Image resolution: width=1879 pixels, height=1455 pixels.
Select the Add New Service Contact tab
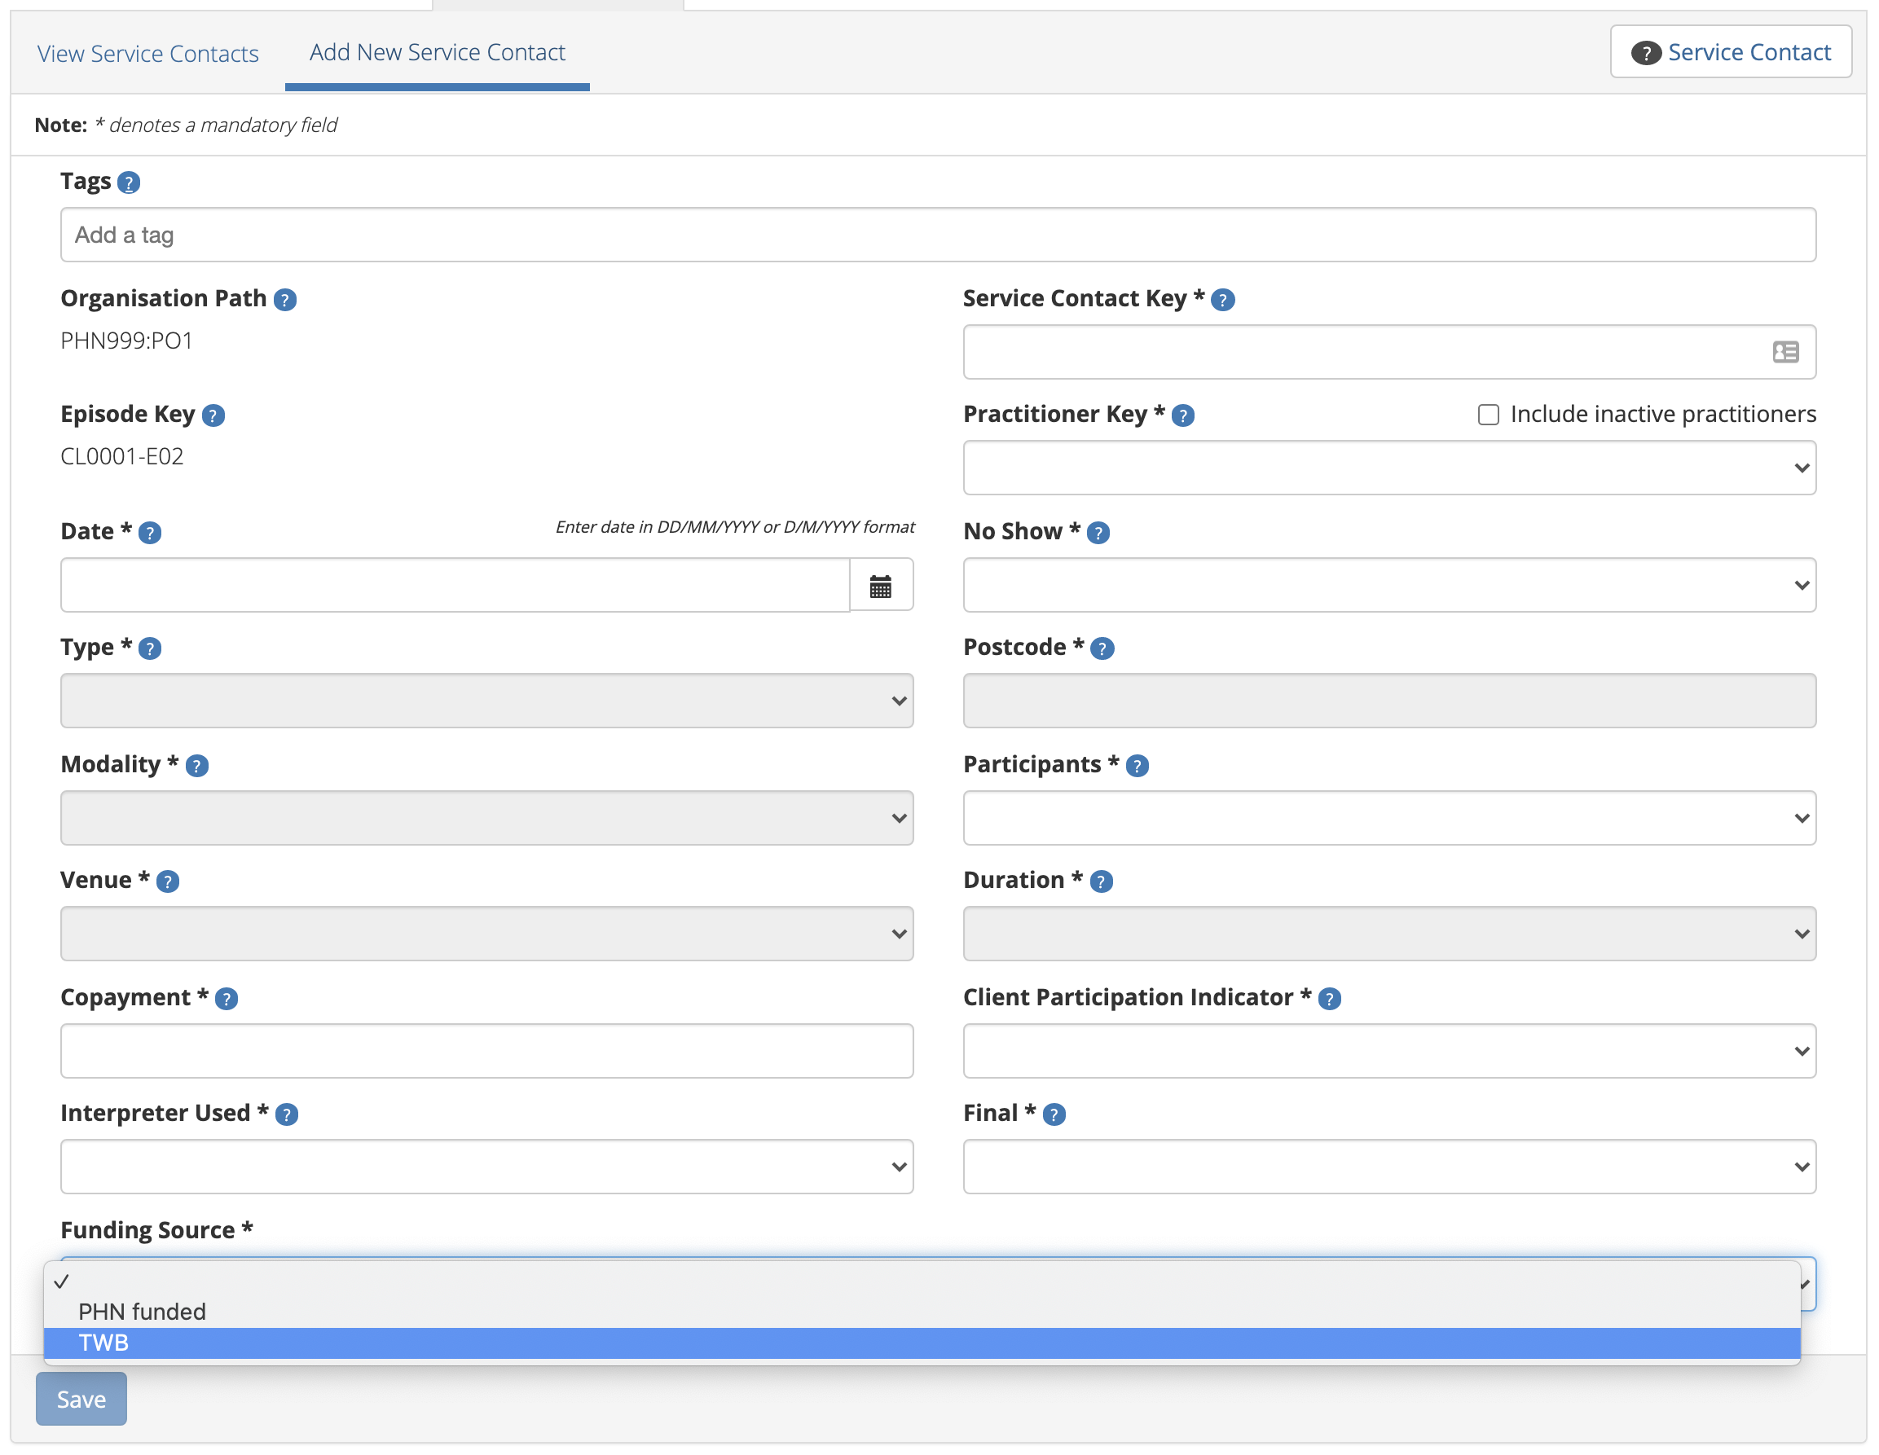(437, 52)
